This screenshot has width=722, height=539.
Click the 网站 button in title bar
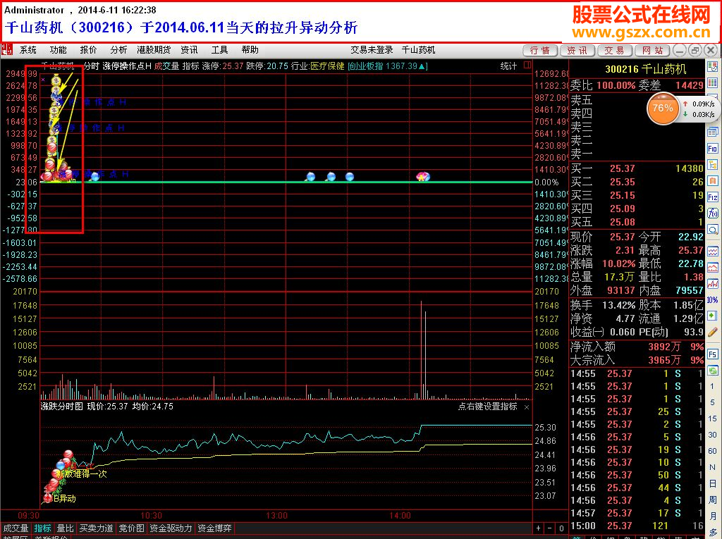(x=652, y=50)
